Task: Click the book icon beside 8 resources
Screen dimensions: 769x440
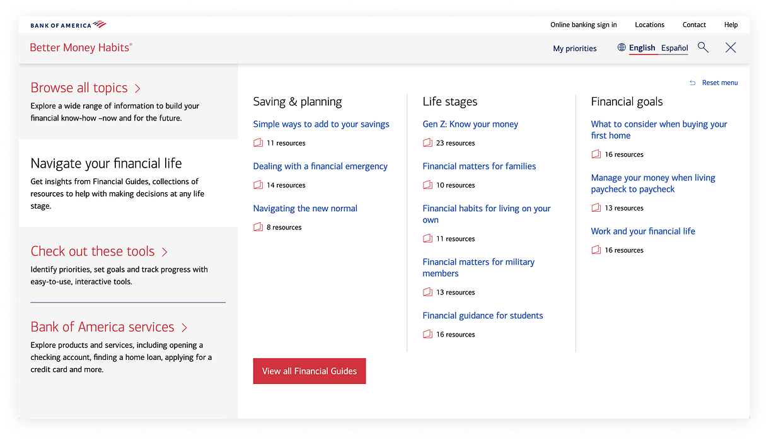Action: click(x=258, y=227)
